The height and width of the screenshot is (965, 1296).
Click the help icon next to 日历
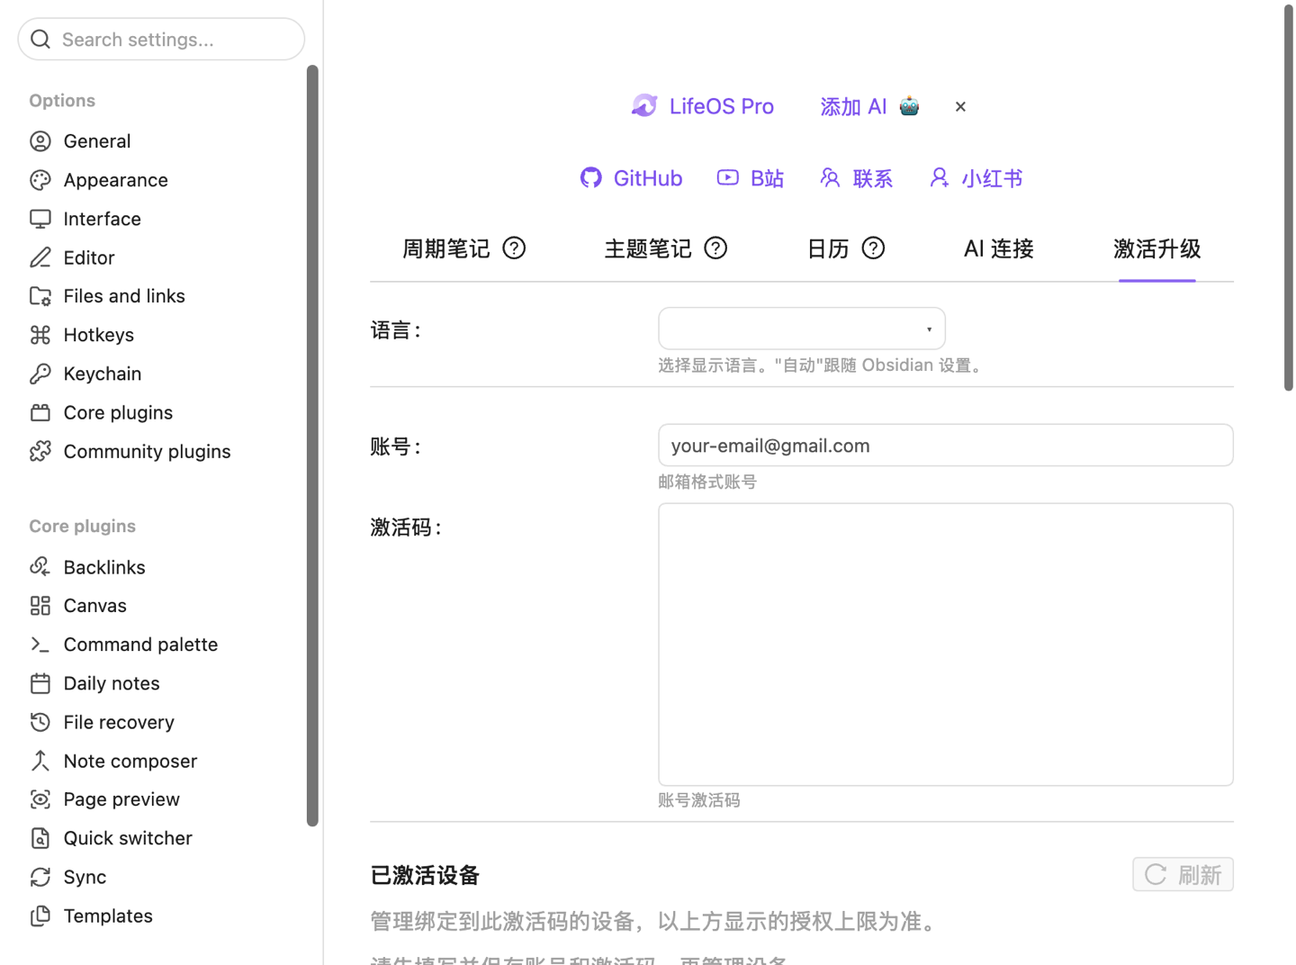click(x=873, y=248)
